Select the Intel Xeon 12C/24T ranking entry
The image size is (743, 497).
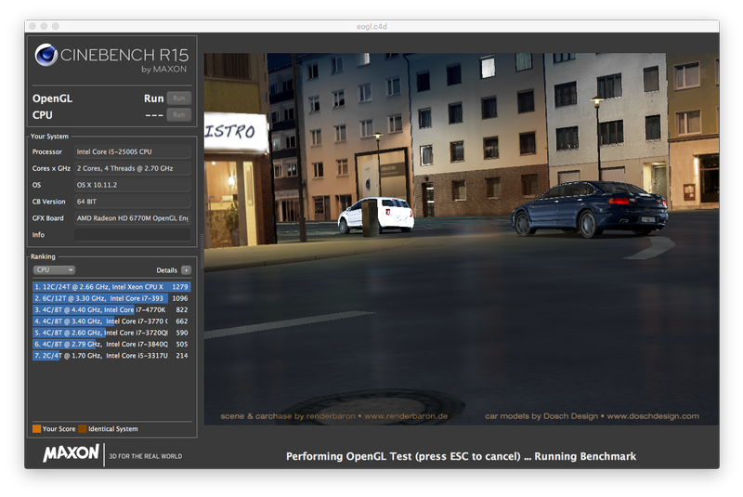point(111,287)
